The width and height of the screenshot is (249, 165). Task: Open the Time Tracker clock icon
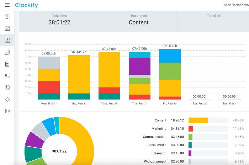pos(7,17)
